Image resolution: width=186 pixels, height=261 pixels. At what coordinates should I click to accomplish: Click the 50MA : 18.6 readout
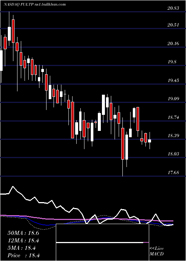point(23,233)
